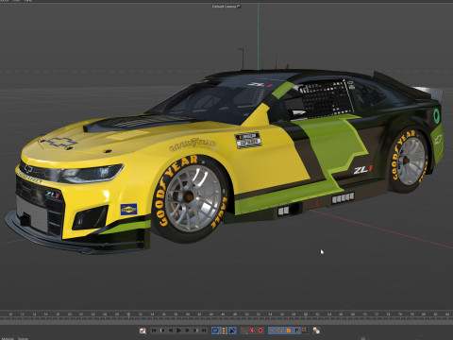Select the rear Goodyear wheel in the viewport
The height and width of the screenshot is (340, 453).
point(409,161)
